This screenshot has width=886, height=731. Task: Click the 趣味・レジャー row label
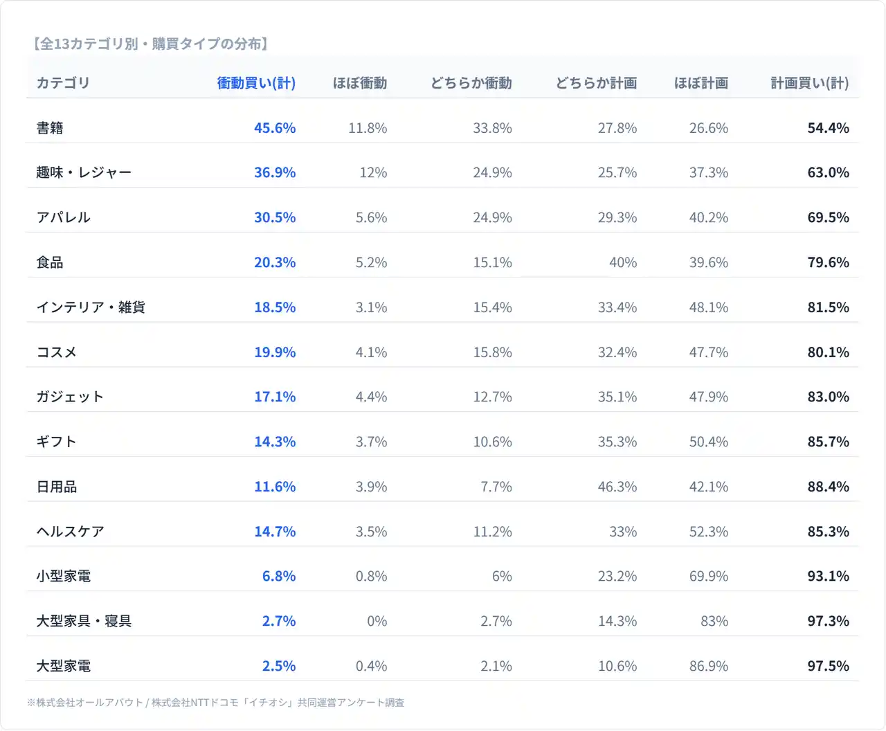84,172
